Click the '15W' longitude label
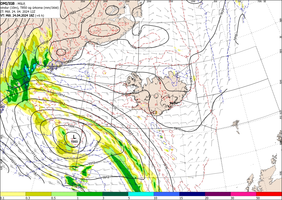 tap(171, 1)
